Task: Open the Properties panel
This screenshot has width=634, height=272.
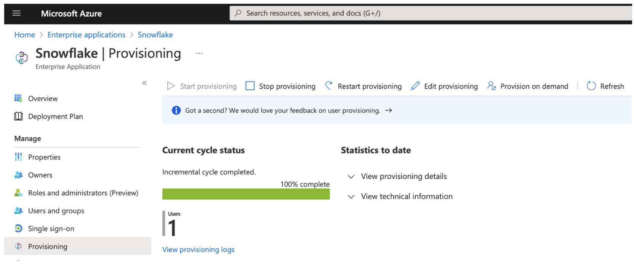Action: point(44,157)
